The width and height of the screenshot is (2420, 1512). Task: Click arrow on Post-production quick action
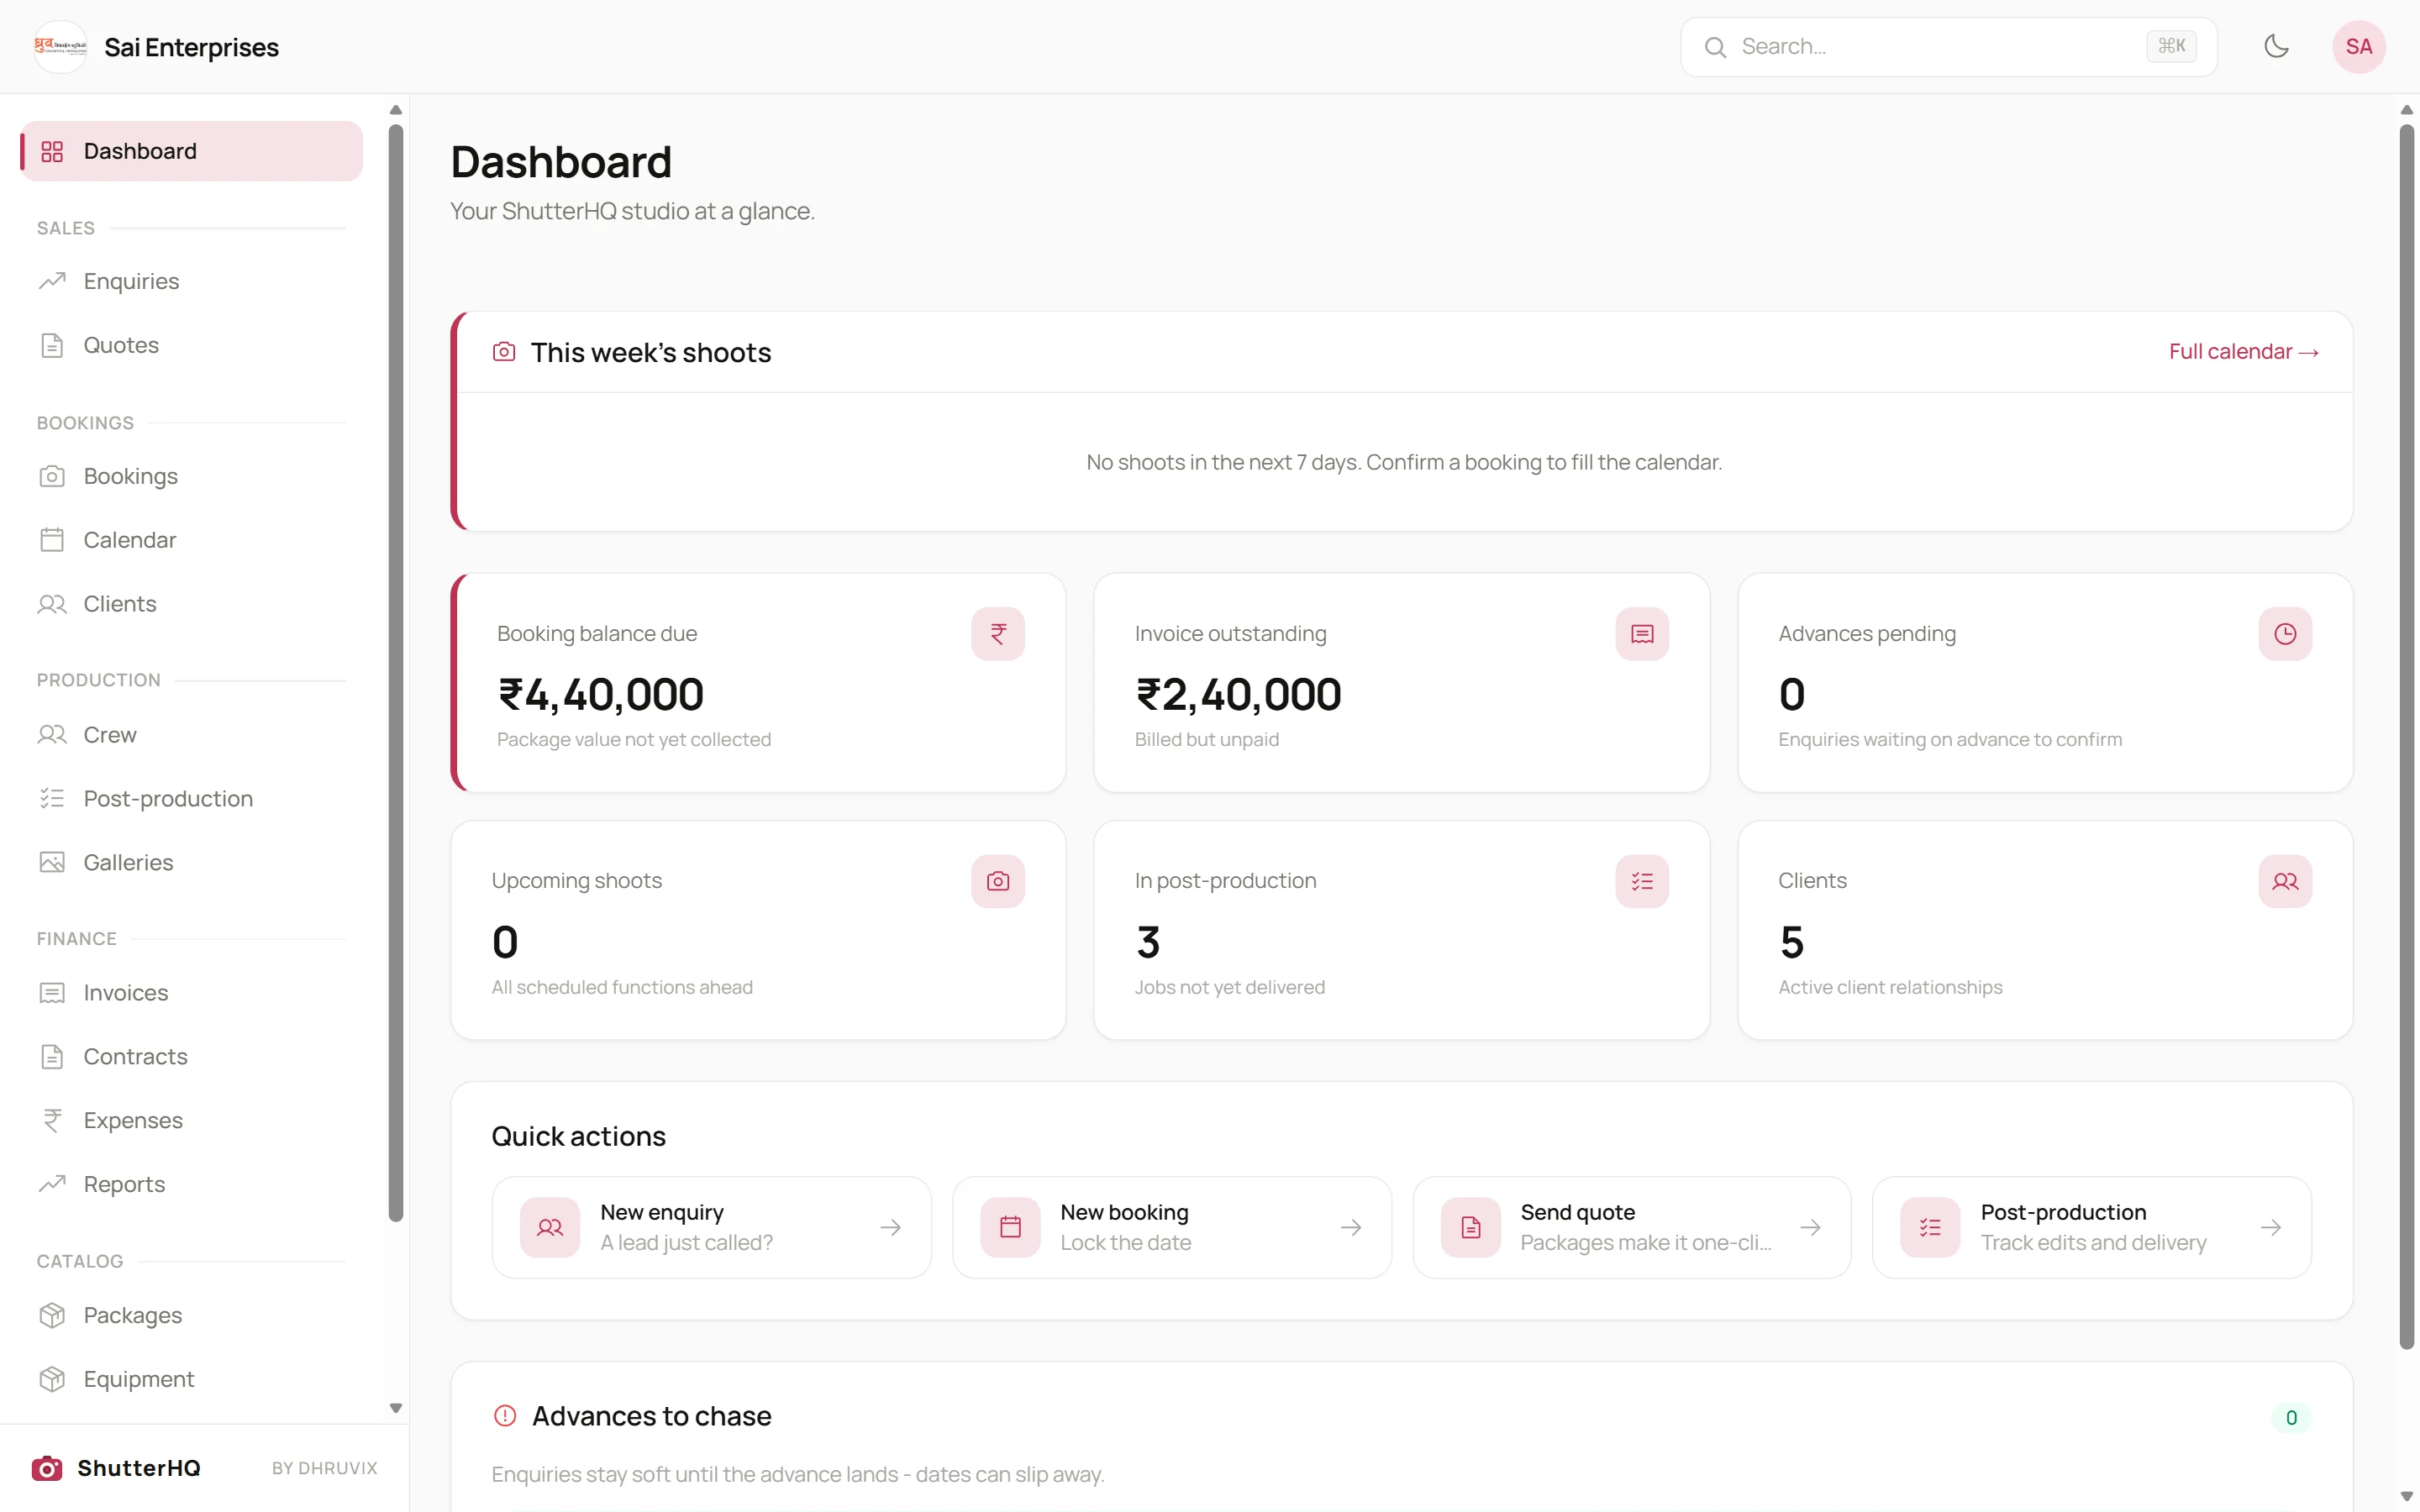(2270, 1227)
